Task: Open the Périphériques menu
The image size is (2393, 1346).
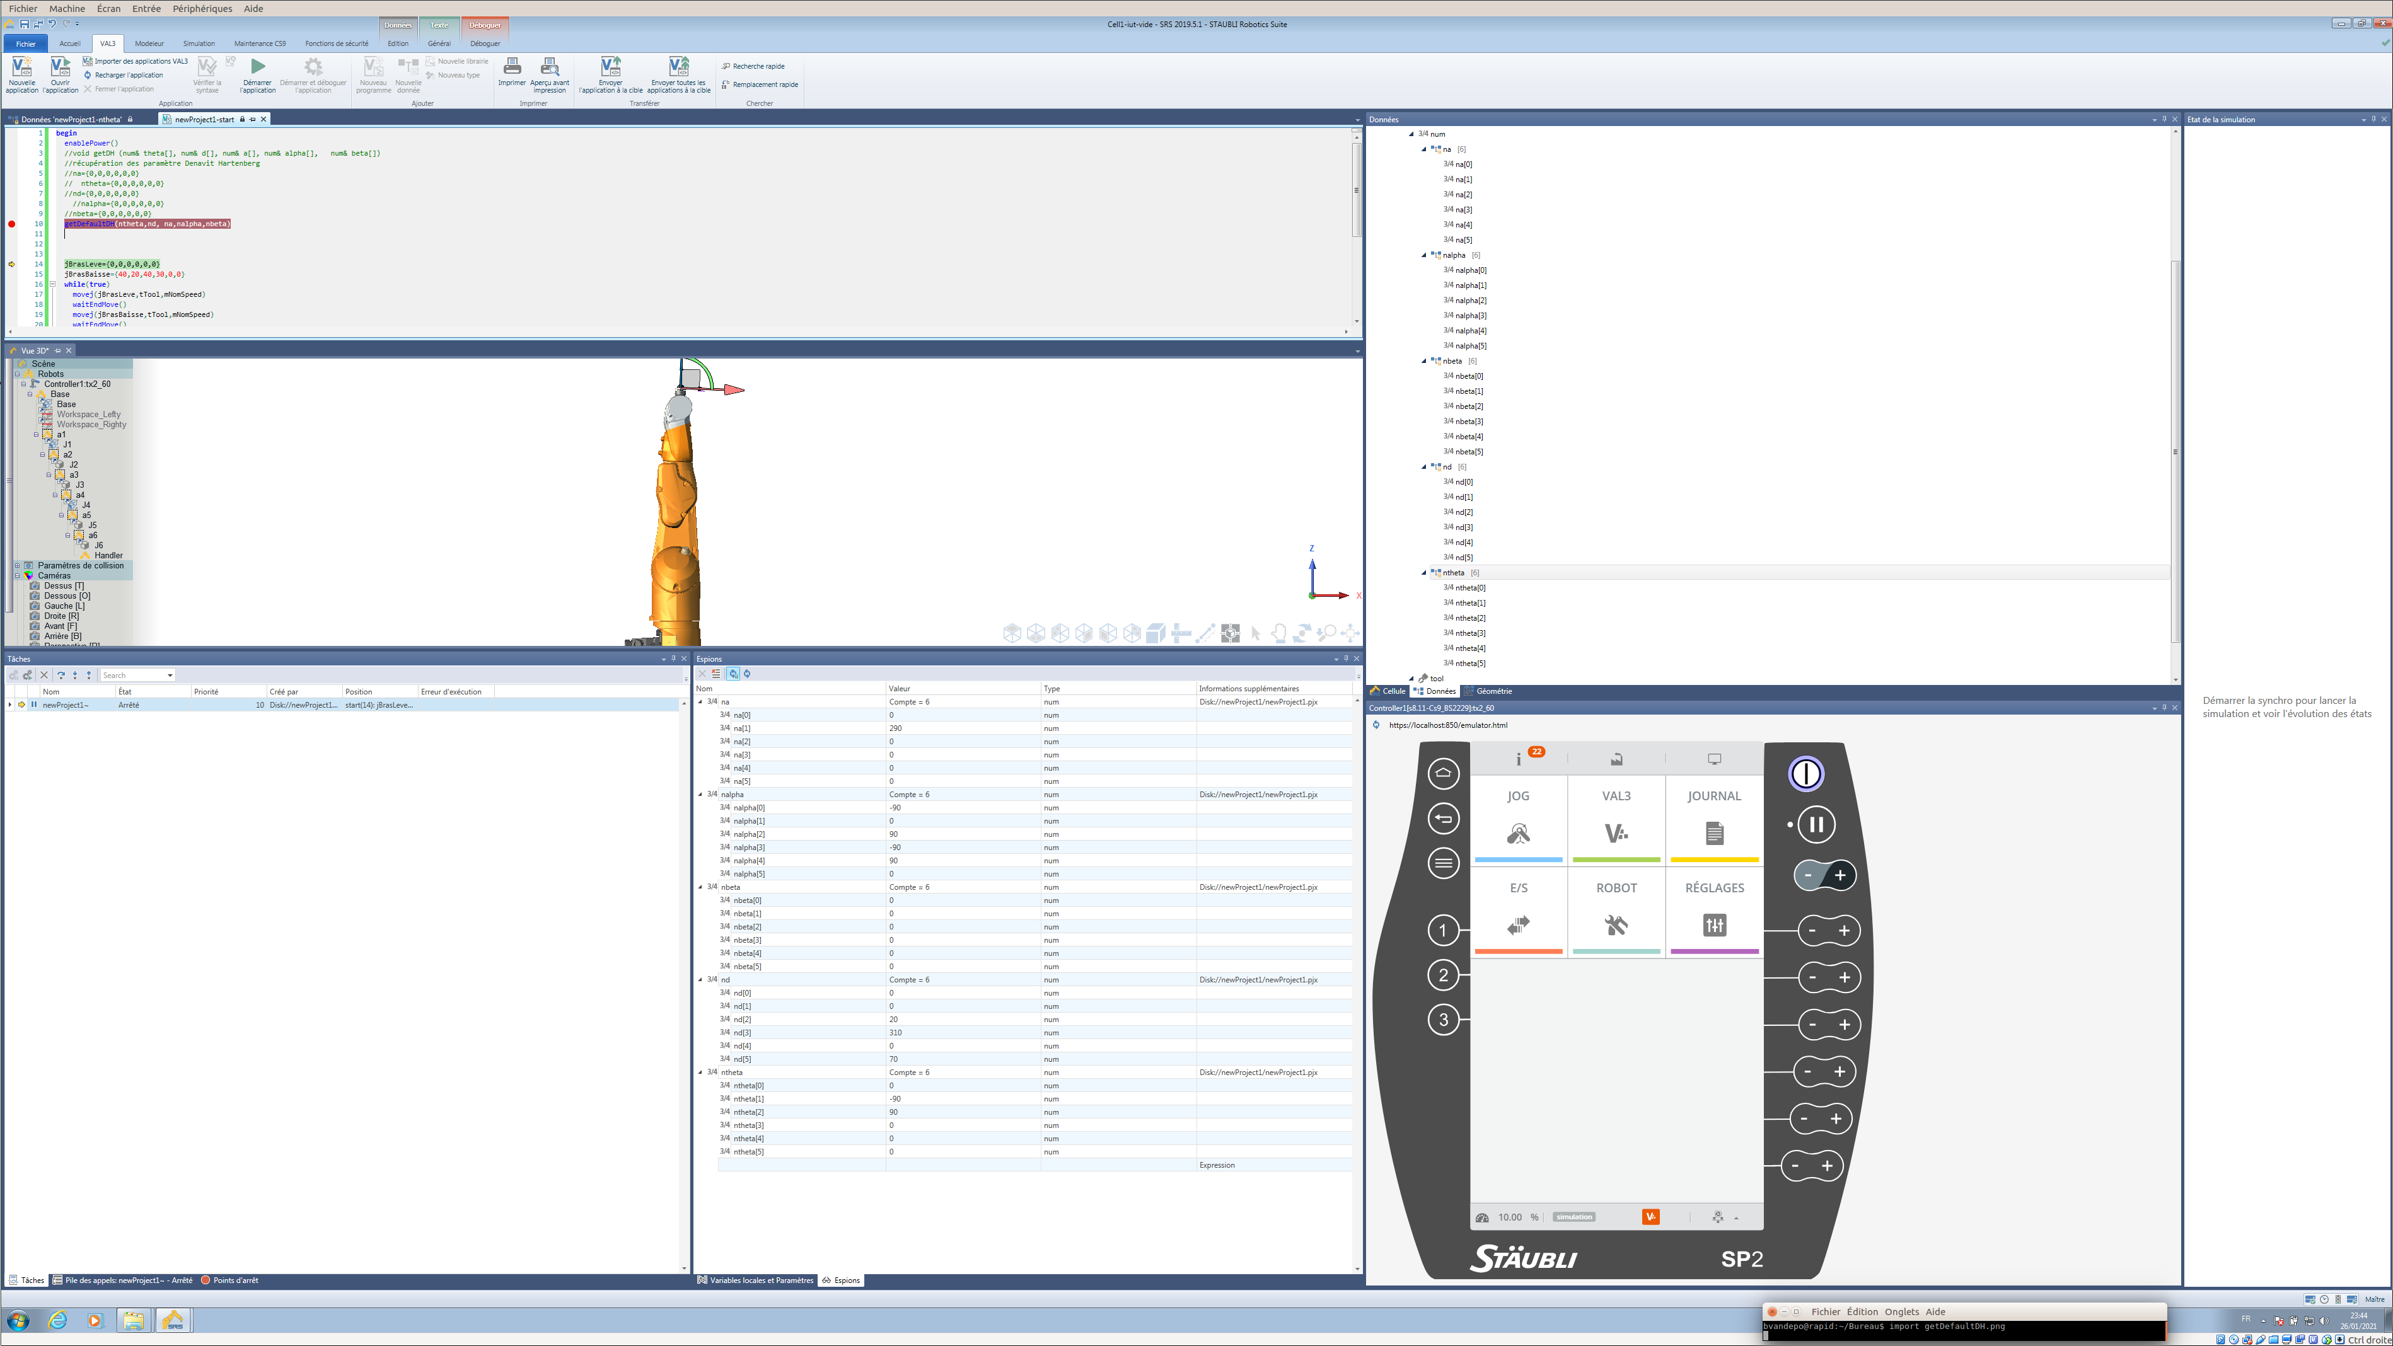Action: (202, 8)
